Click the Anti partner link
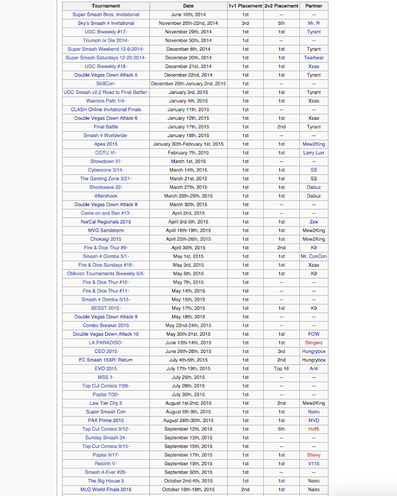This screenshot has height=496, width=397. click(314, 368)
